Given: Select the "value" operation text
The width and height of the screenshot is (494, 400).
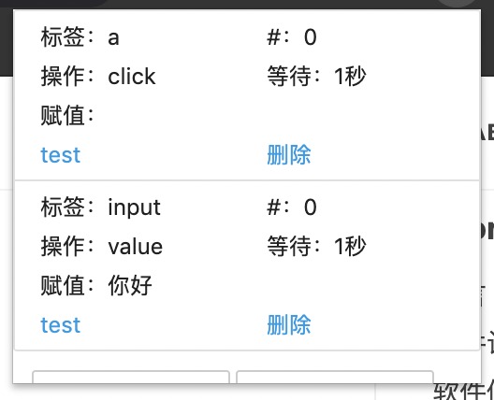Looking at the screenshot, I should (135, 247).
